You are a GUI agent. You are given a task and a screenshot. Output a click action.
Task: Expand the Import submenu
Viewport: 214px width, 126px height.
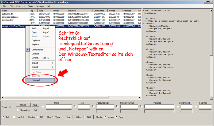[40, 63]
